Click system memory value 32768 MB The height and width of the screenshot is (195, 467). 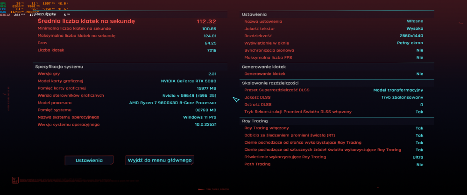pyautogui.click(x=206, y=110)
